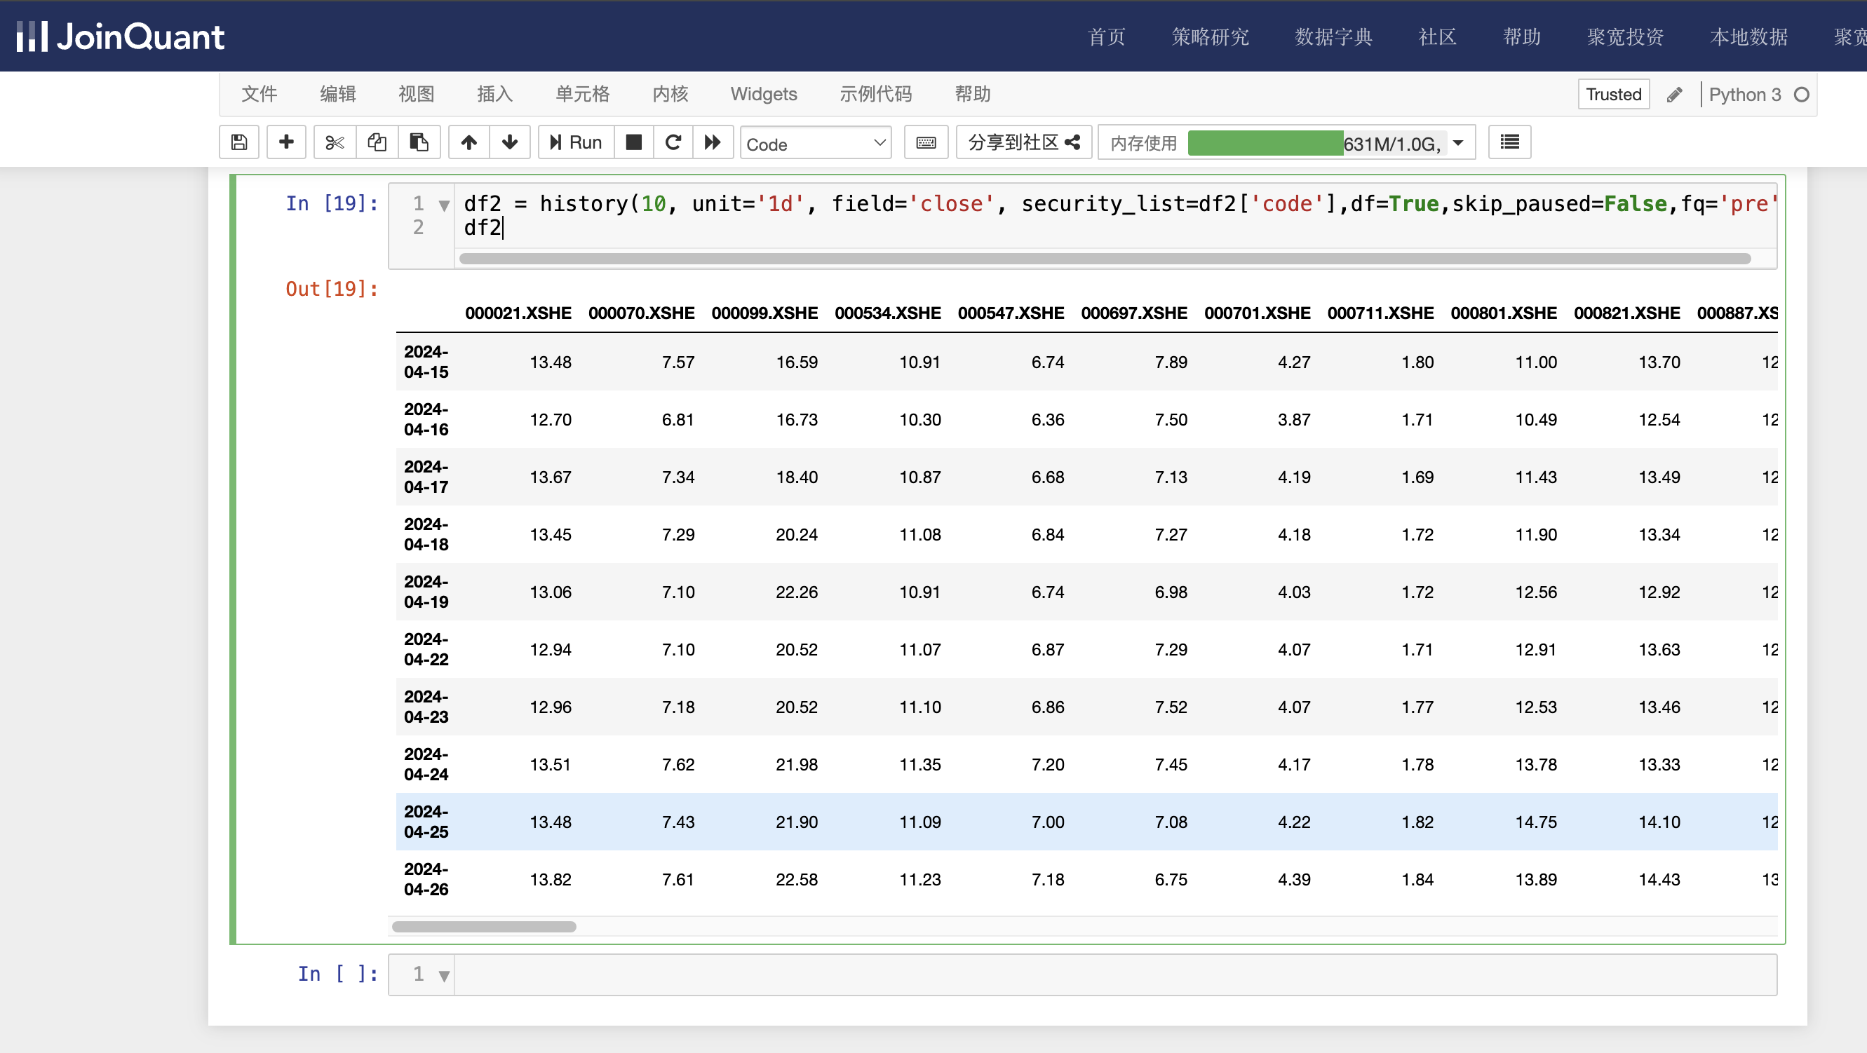Viewport: 1867px width, 1053px height.
Task: Click the copy cell icon
Action: 375,142
